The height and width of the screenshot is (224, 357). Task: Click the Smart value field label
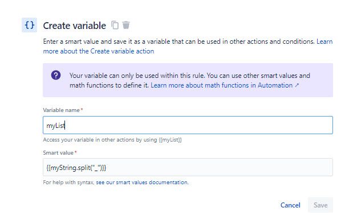tap(58, 153)
